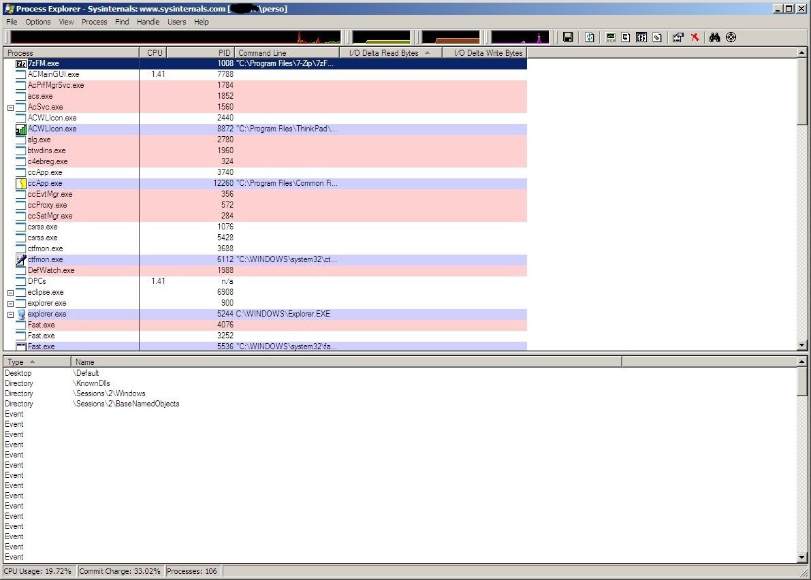Select the ccEvtMgr.exe process row
Screen dimensions: 811x580
click(x=266, y=195)
